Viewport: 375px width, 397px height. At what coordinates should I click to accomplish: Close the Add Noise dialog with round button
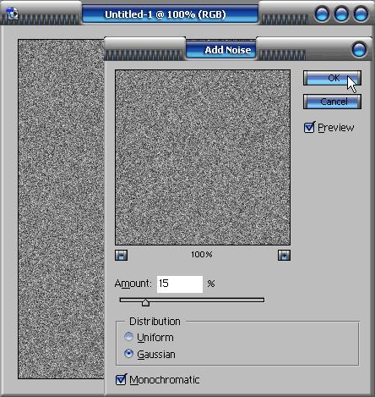pyautogui.click(x=359, y=50)
